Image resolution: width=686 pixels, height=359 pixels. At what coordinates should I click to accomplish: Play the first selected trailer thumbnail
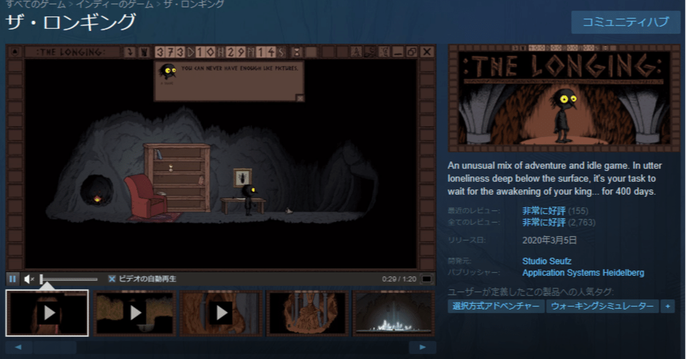point(47,313)
